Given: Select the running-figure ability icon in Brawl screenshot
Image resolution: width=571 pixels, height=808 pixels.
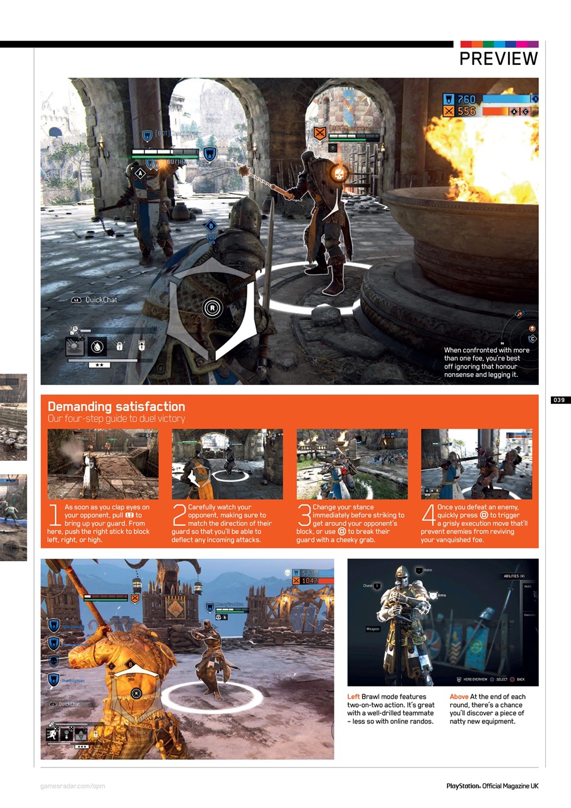Looking at the screenshot, I should (53, 734).
